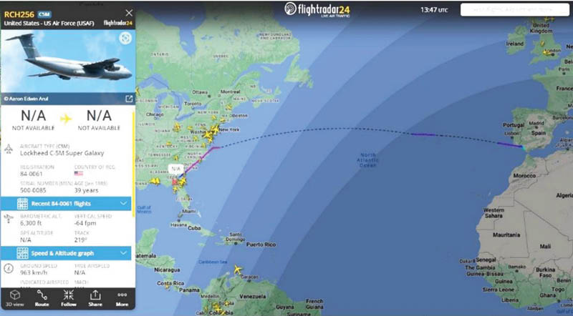Click the photo recenter target icon
The width and height of the screenshot is (573, 316).
tap(125, 38)
